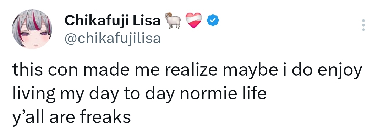Screen dimensions: 383x132
Task: Open Chikafuji Lisa's profile picture
Action: (x=32, y=29)
